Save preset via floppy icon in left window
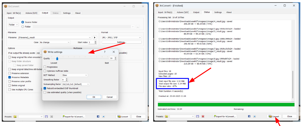Screen dimensions: 301x126 46,117
